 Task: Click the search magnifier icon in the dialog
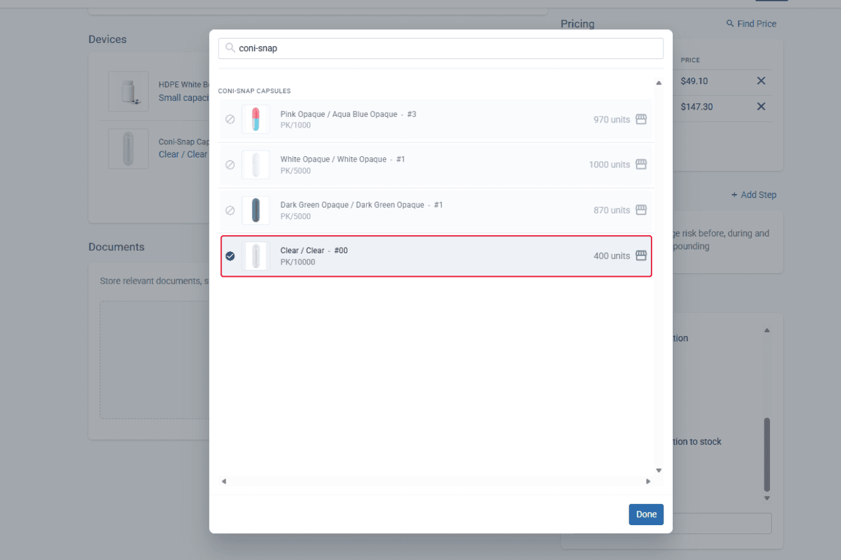(x=230, y=48)
